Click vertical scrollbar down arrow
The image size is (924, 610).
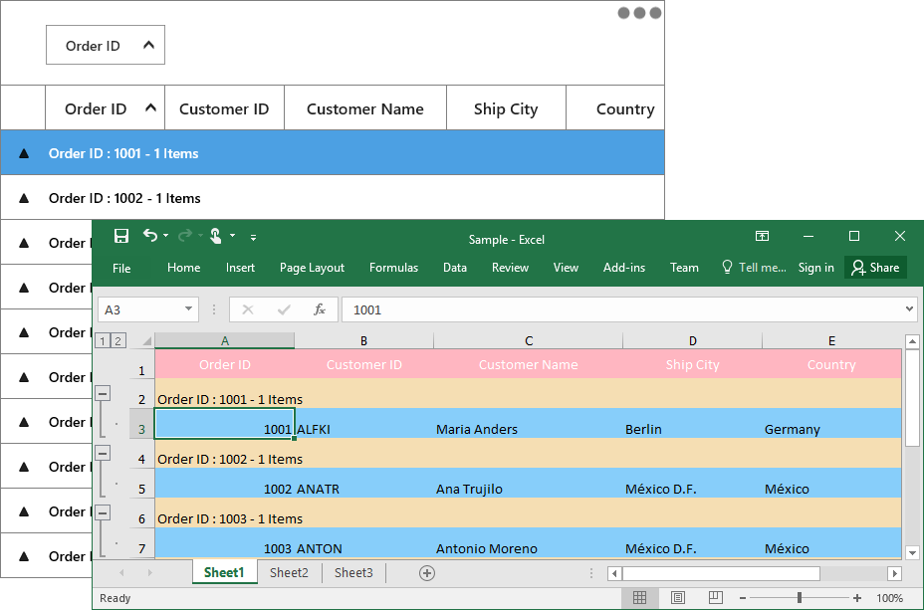(912, 553)
